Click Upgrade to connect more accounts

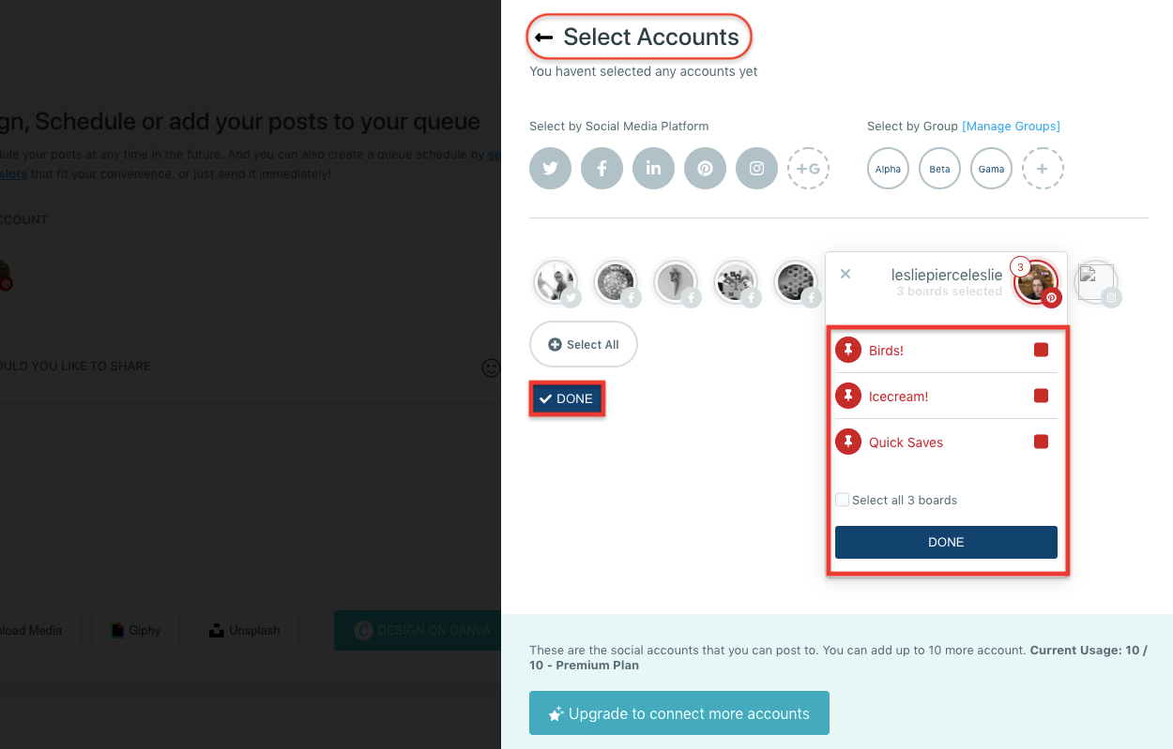pyautogui.click(x=678, y=712)
